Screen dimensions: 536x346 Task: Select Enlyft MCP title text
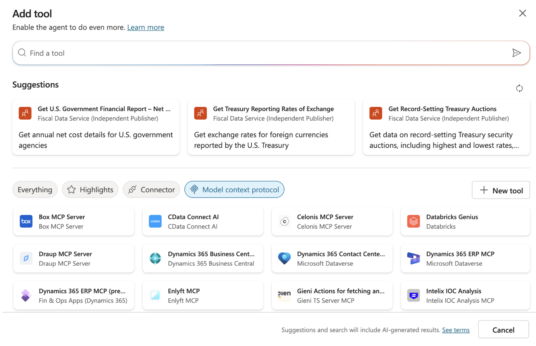184,291
